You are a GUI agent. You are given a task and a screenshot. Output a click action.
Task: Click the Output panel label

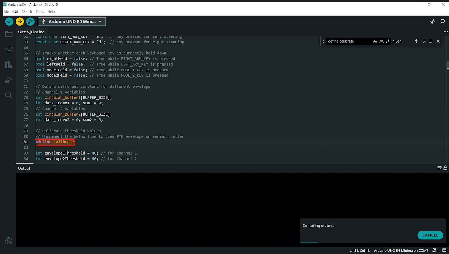click(24, 168)
